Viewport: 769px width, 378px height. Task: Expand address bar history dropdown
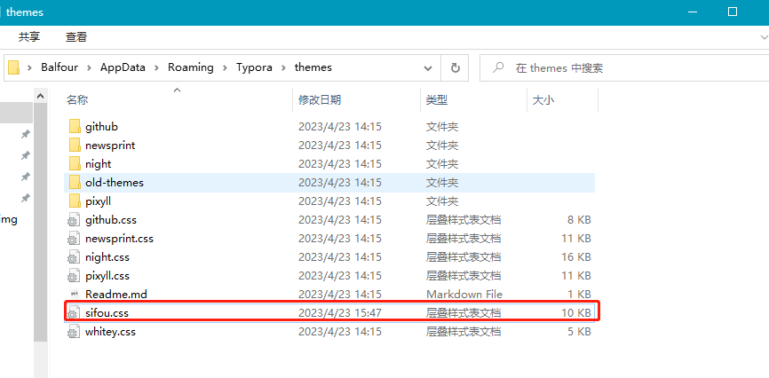(x=428, y=67)
